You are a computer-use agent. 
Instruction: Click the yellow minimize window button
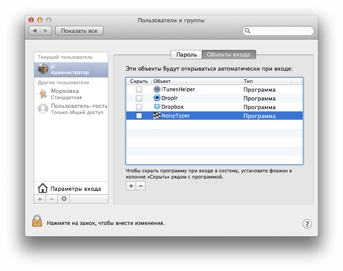tap(40, 20)
